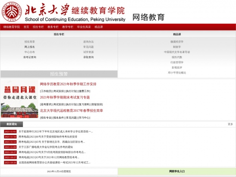This screenshot has height=177, width=236.
Task: Open notice about 成人本科学士学位英语统一 postponement
Action: (56, 131)
